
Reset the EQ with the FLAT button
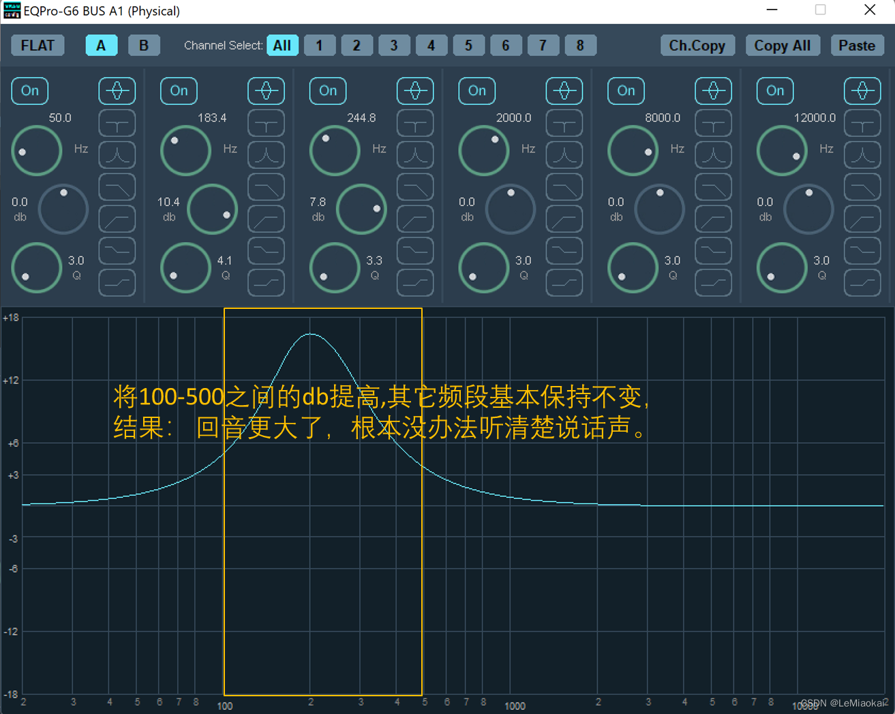38,46
